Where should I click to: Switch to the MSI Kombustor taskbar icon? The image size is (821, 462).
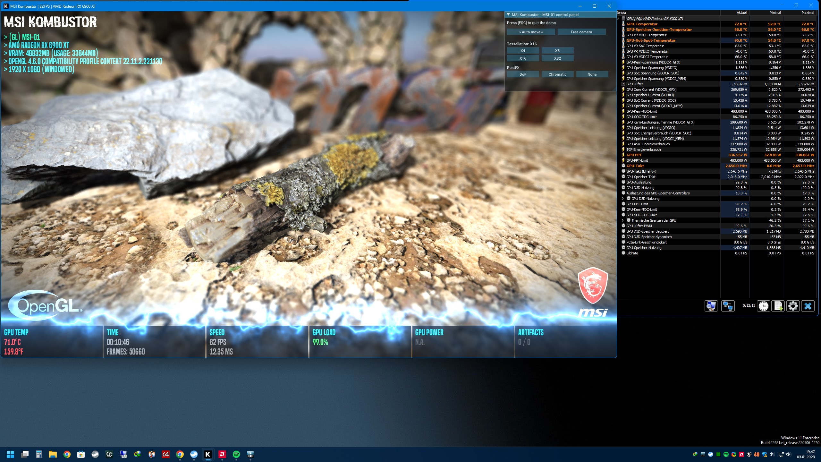coord(208,454)
